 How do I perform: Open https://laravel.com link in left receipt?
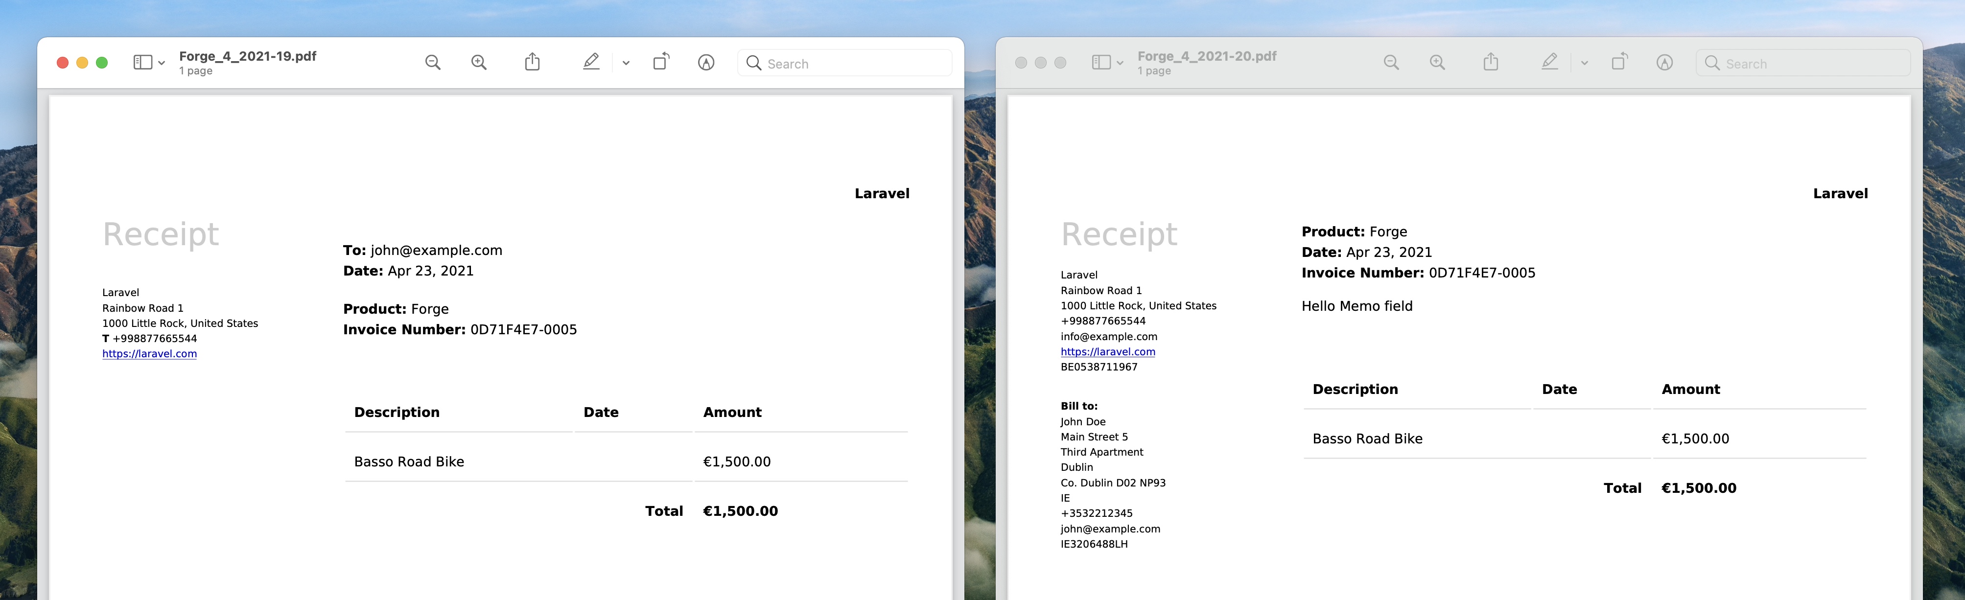[x=149, y=354]
